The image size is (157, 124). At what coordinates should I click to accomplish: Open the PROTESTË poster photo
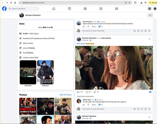coord(28,106)
